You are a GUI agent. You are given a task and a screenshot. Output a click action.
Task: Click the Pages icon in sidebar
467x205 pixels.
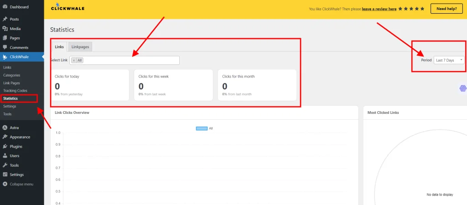click(5, 38)
